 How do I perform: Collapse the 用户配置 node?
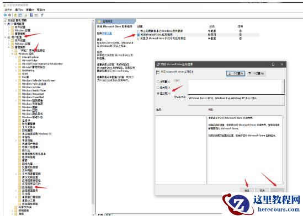6,37
